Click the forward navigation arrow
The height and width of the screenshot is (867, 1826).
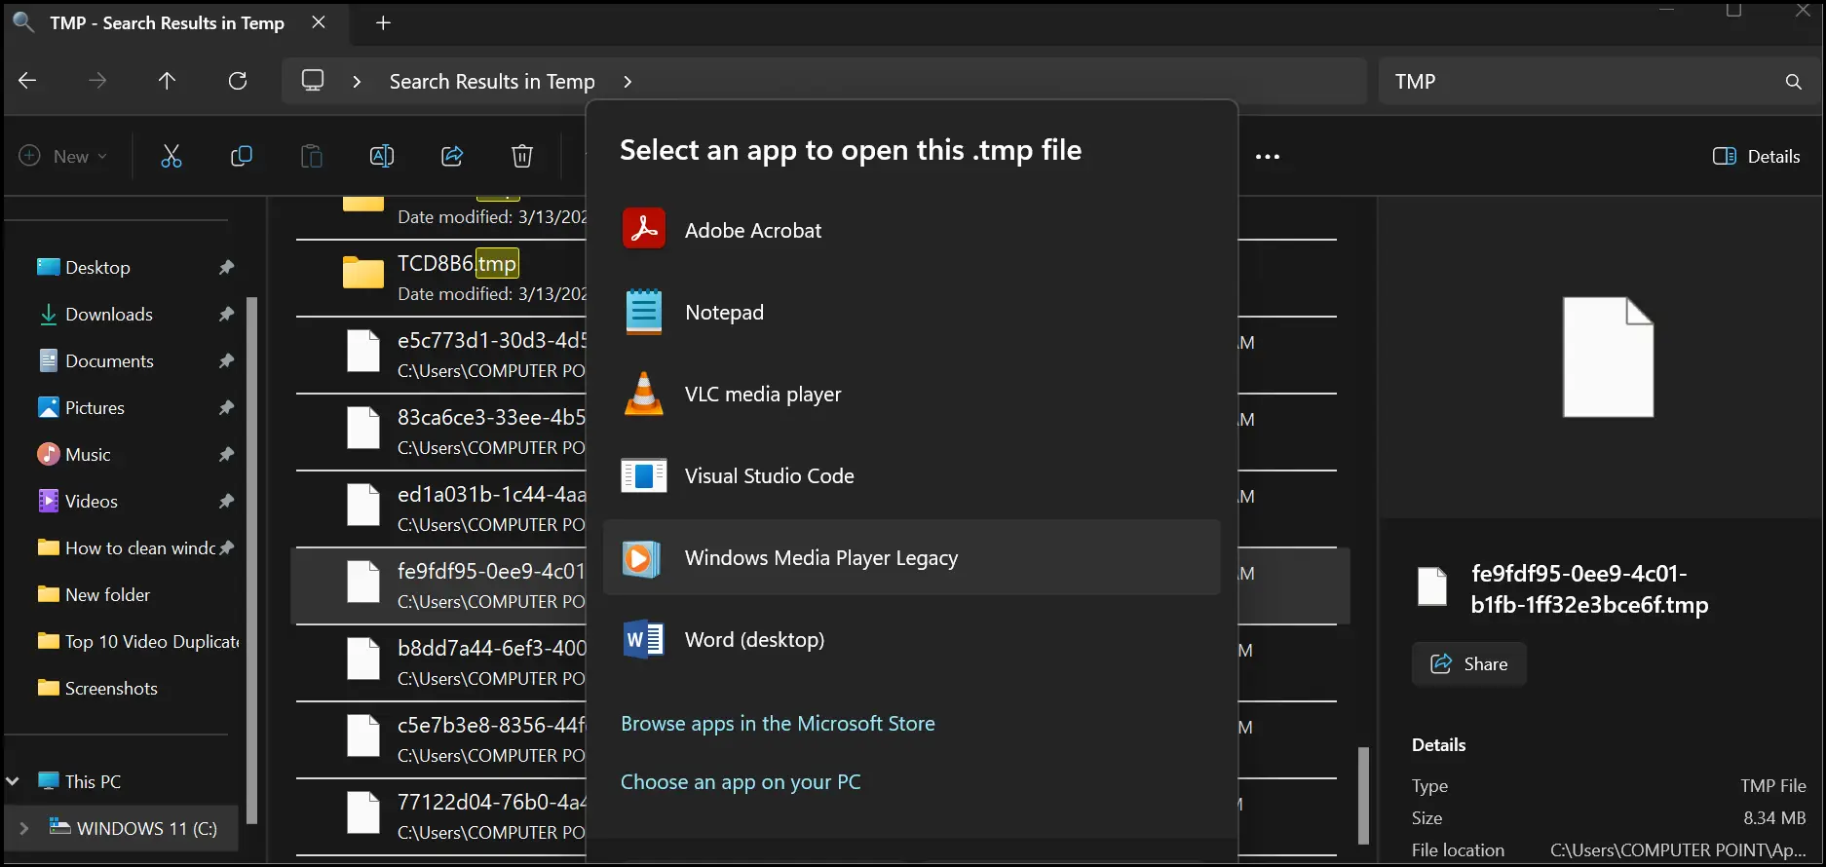click(x=97, y=81)
